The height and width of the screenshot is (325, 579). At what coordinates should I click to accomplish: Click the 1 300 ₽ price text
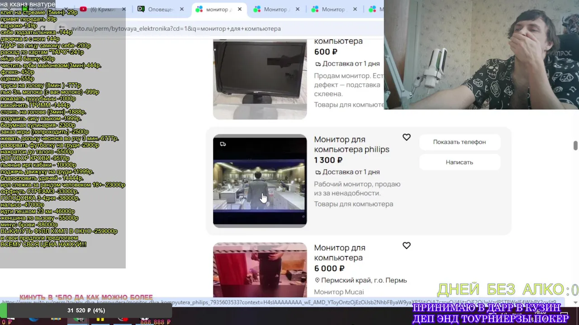click(x=328, y=160)
